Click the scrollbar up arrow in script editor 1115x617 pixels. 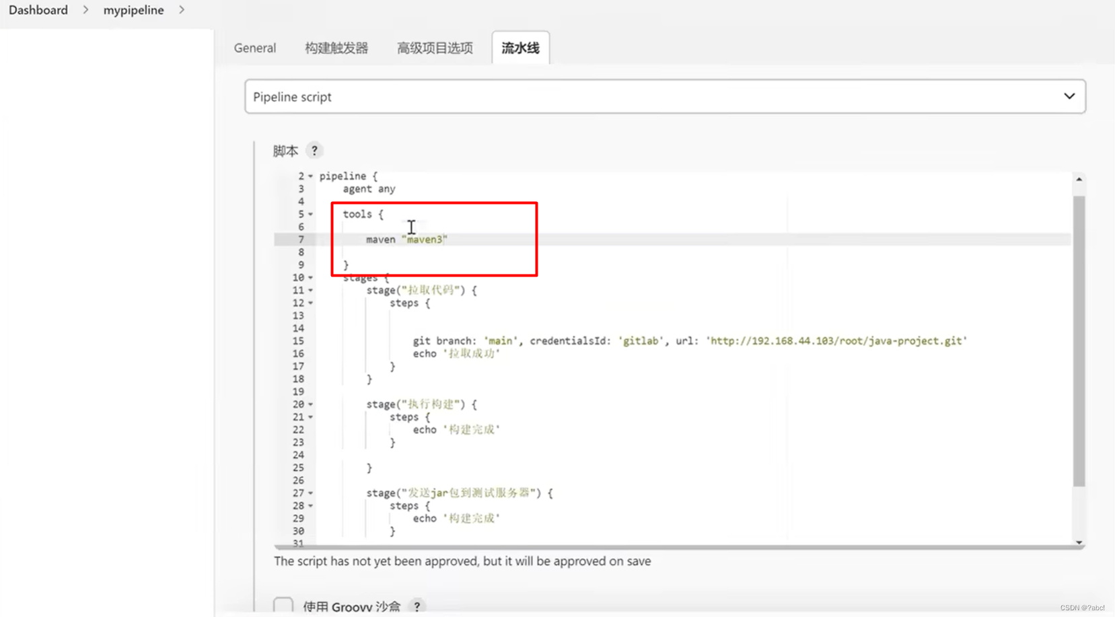click(1079, 178)
